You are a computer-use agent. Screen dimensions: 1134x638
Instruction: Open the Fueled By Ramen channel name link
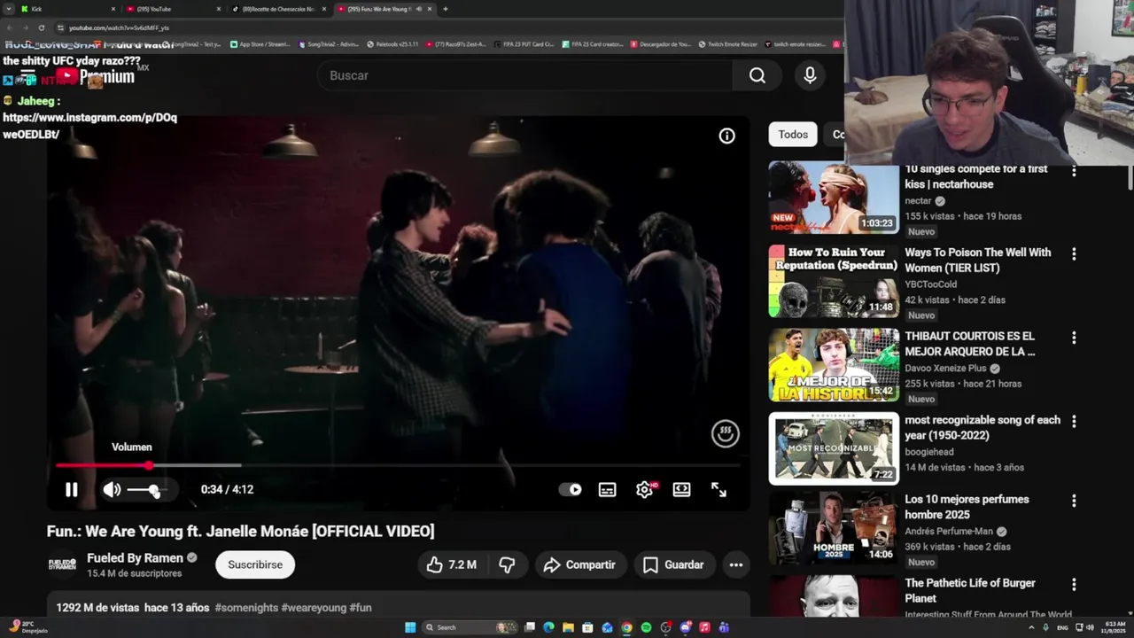point(135,558)
